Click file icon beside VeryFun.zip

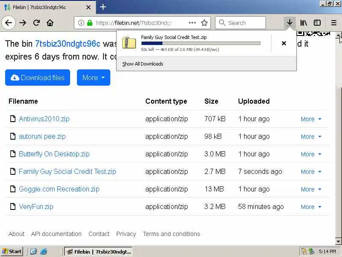coord(13,206)
